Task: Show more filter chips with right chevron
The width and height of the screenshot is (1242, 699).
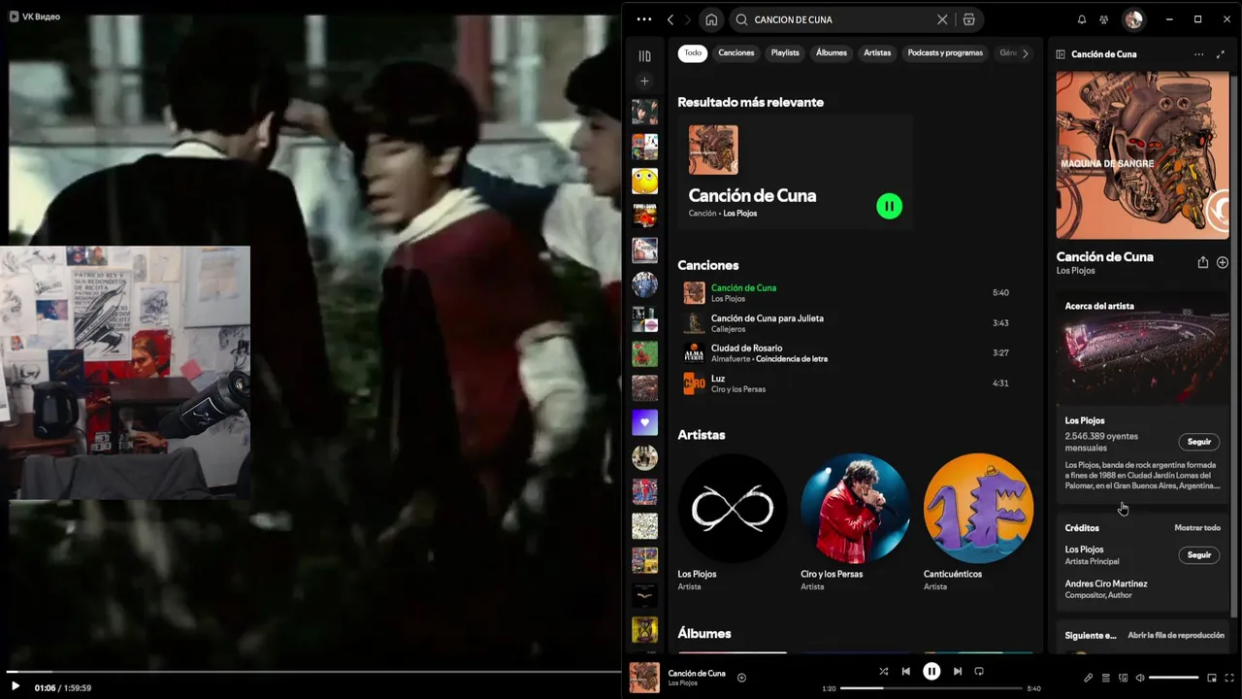Action: [1026, 53]
